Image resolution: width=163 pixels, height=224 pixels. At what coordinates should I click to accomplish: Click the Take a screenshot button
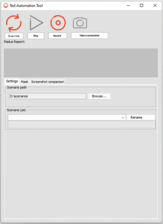pos(90,35)
